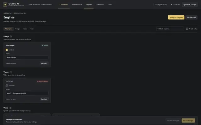Viewport: 201px width, 125px height.
Task: Click the Setup required badge on veo31-api
Action: (x=42, y=81)
